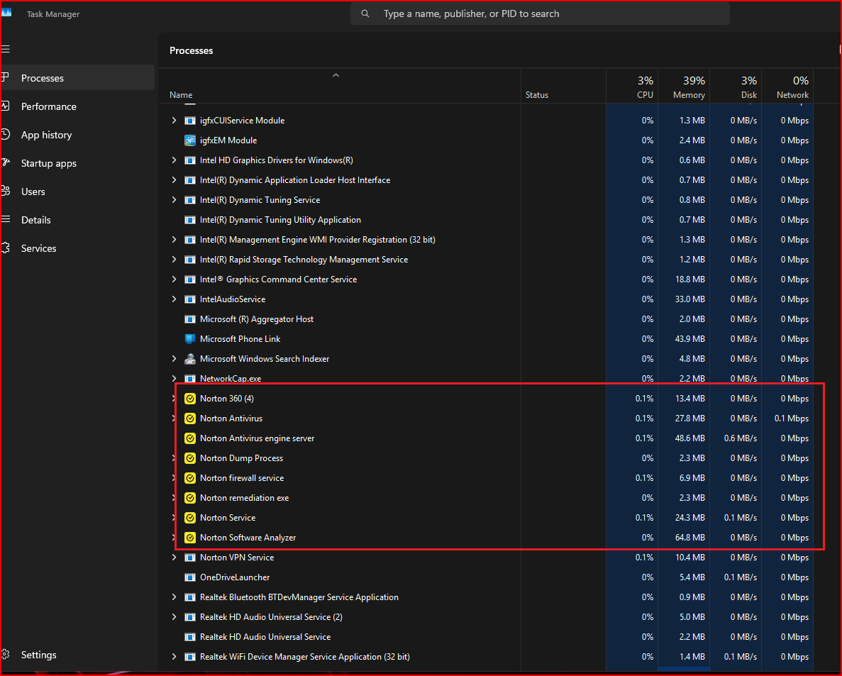Click the Realtek WiFi Device Manager icon
Viewport: 842px width, 676px height.
click(x=190, y=658)
